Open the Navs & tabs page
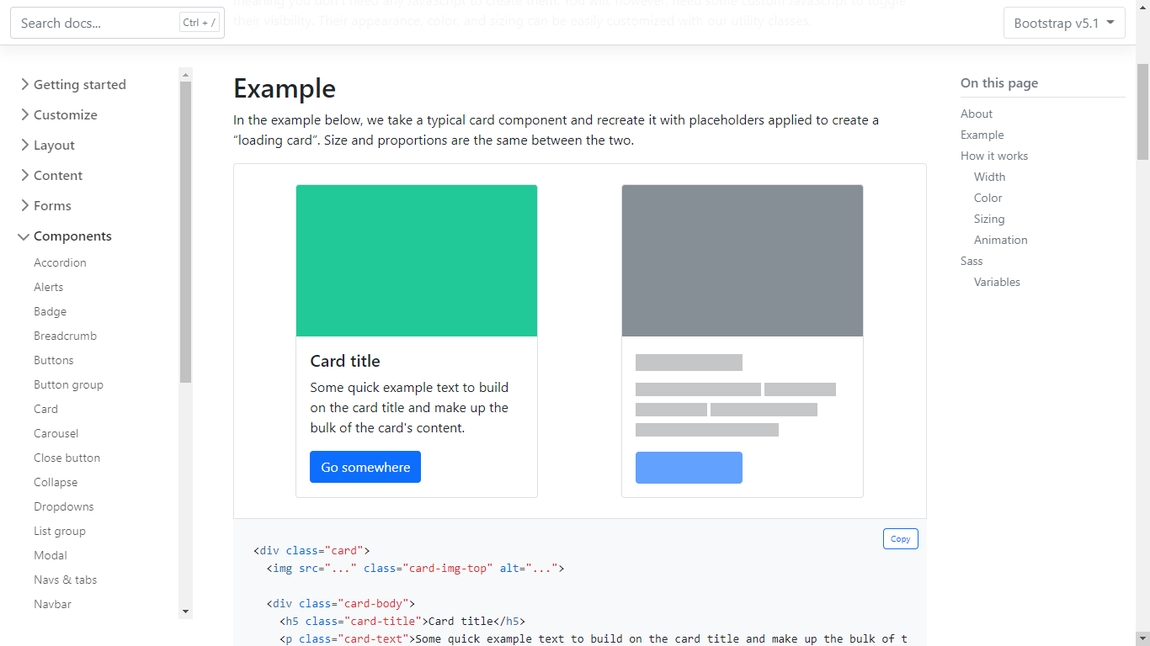This screenshot has width=1150, height=646. coord(65,580)
